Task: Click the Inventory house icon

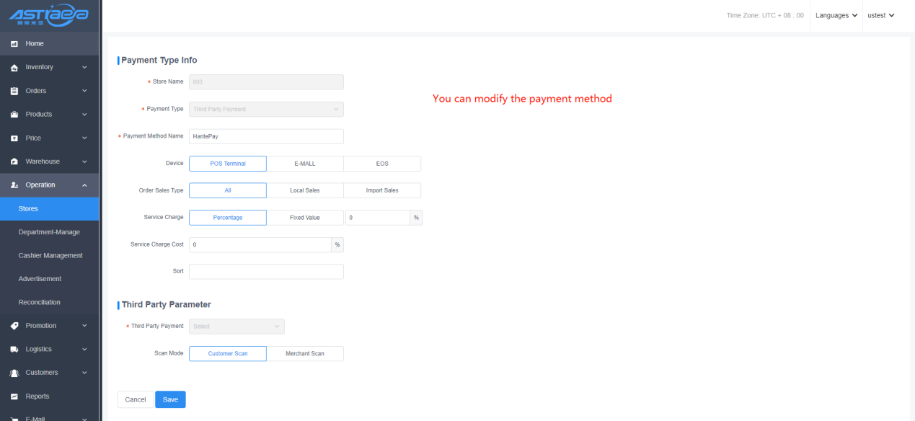Action: click(14, 68)
